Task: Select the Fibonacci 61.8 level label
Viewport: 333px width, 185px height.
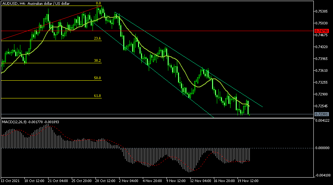Action: 97,96
